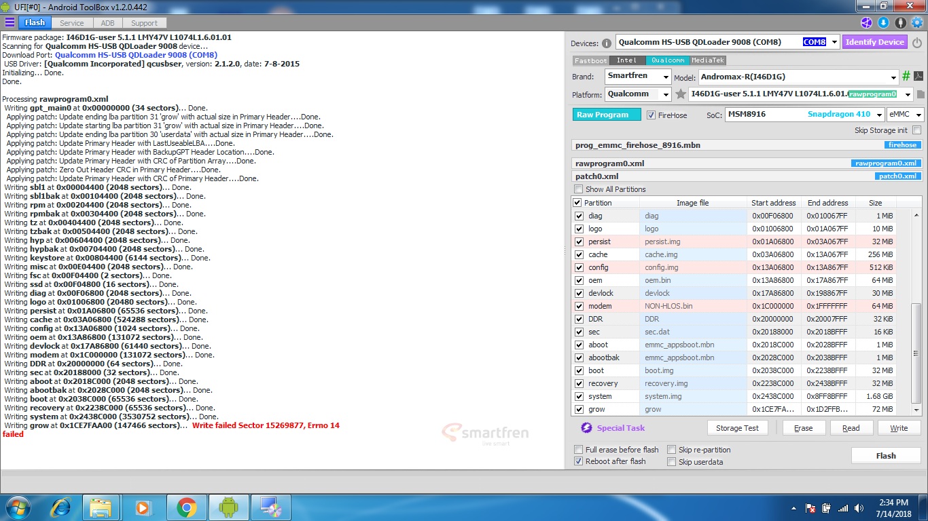This screenshot has height=521, width=928.
Task: Select the MediaTek mode tab
Action: (708, 60)
